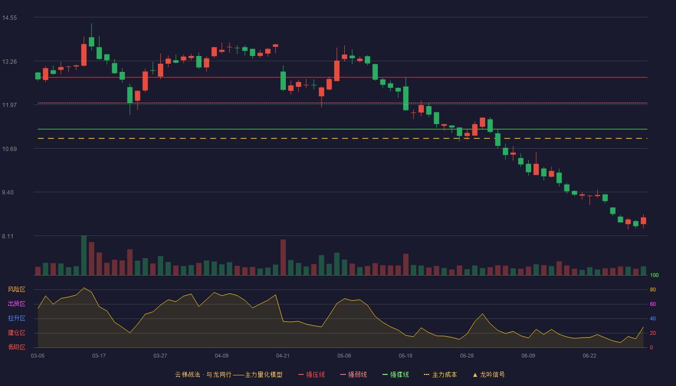Click the red 20 indicator axis value
676x386 pixels.
tap(653, 333)
